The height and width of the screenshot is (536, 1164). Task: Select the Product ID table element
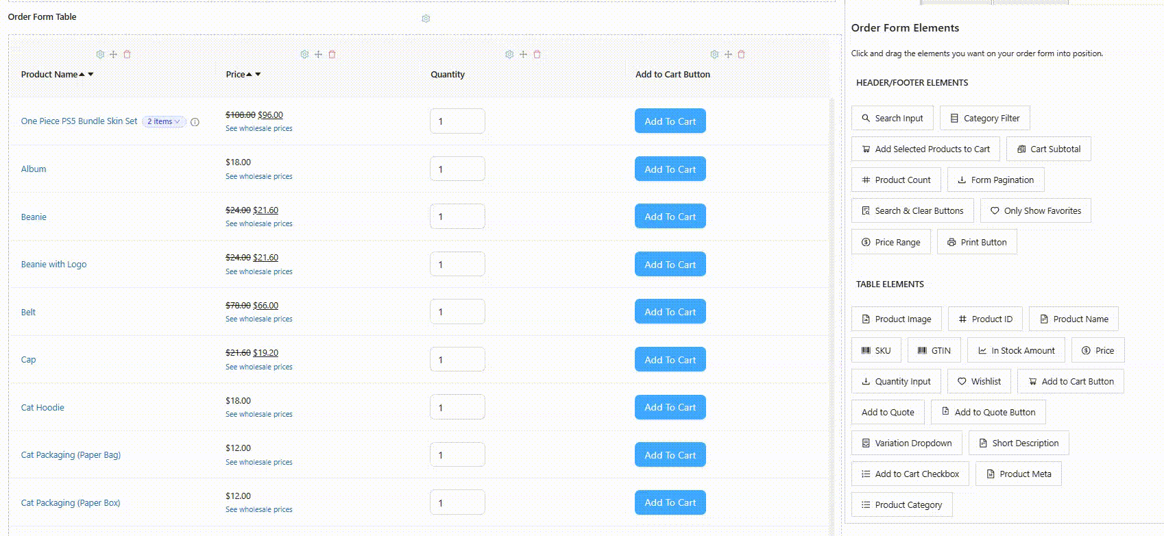tap(985, 319)
